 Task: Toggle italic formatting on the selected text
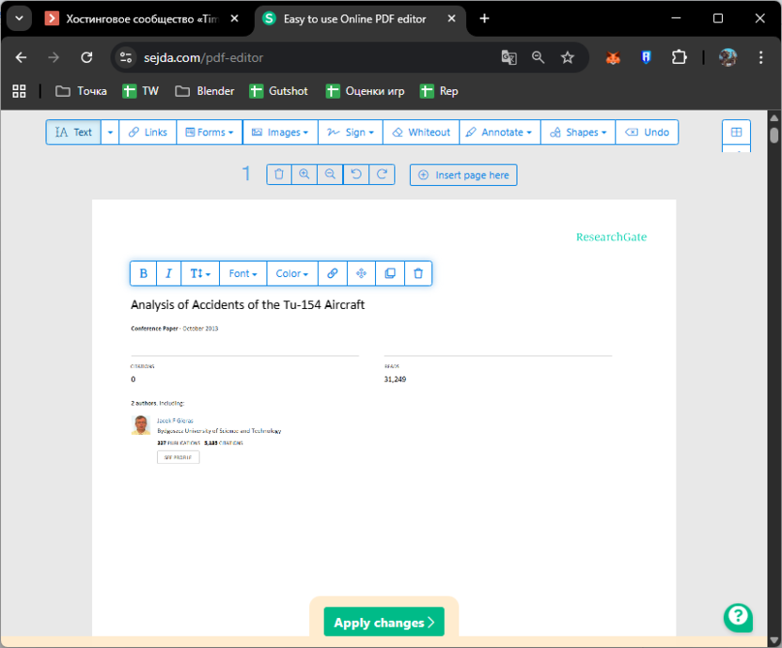click(168, 273)
